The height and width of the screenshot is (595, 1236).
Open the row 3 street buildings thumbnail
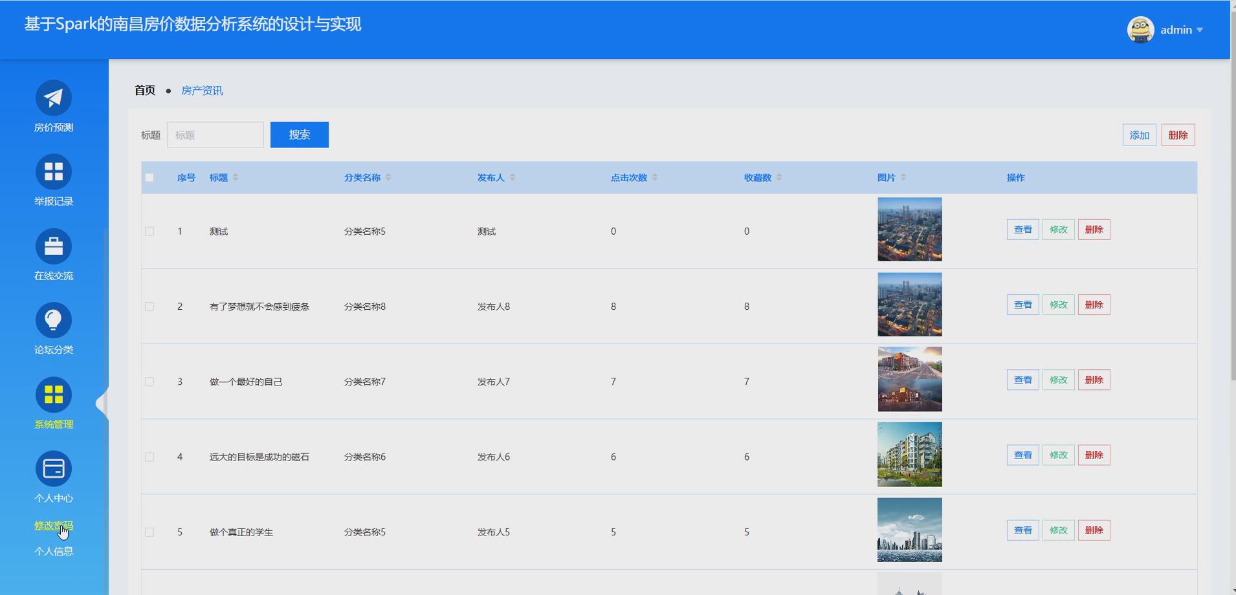click(x=910, y=380)
